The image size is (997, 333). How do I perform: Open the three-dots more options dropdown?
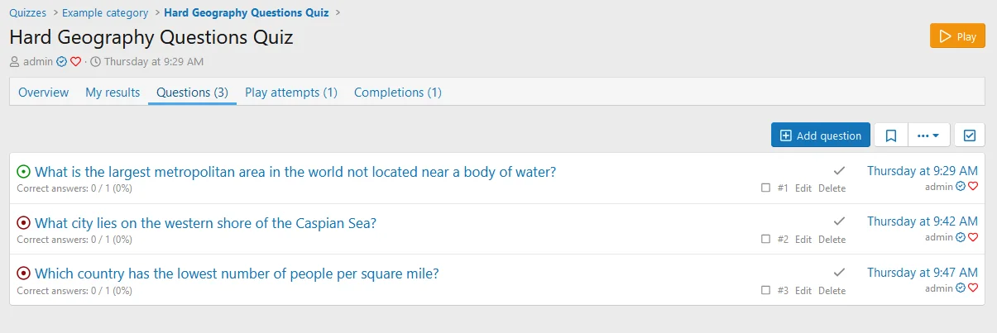pos(928,136)
